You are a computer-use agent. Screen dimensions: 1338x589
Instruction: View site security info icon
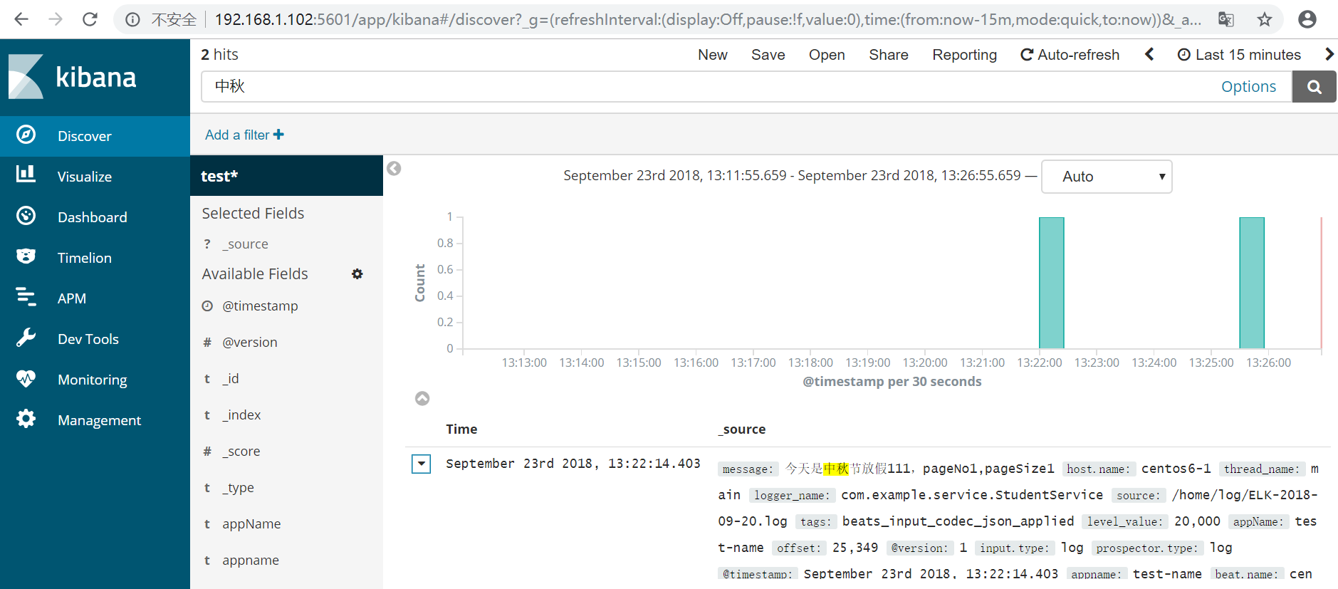pos(132,19)
